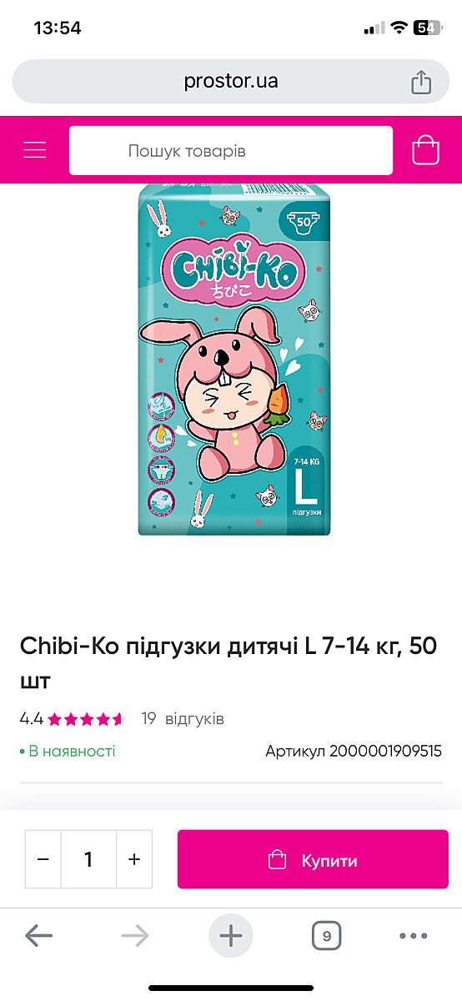Increase quantity with plus button
462x1001 pixels.
134,859
